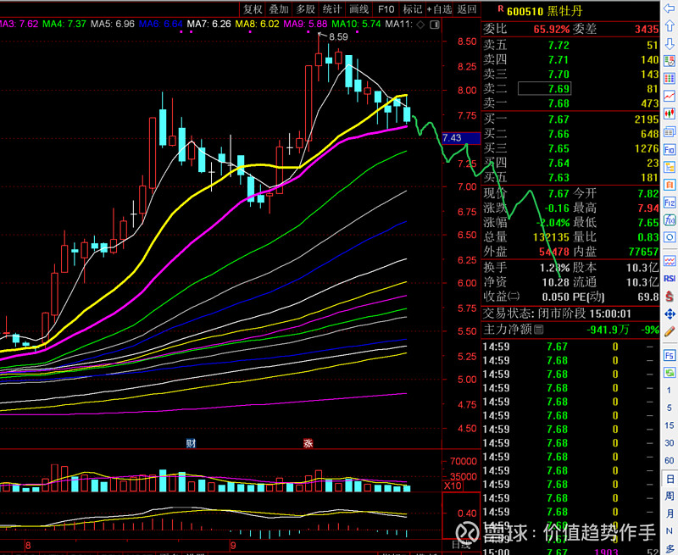The image size is (678, 555).
Task: Select the 15-minute period
Action: click(670, 425)
